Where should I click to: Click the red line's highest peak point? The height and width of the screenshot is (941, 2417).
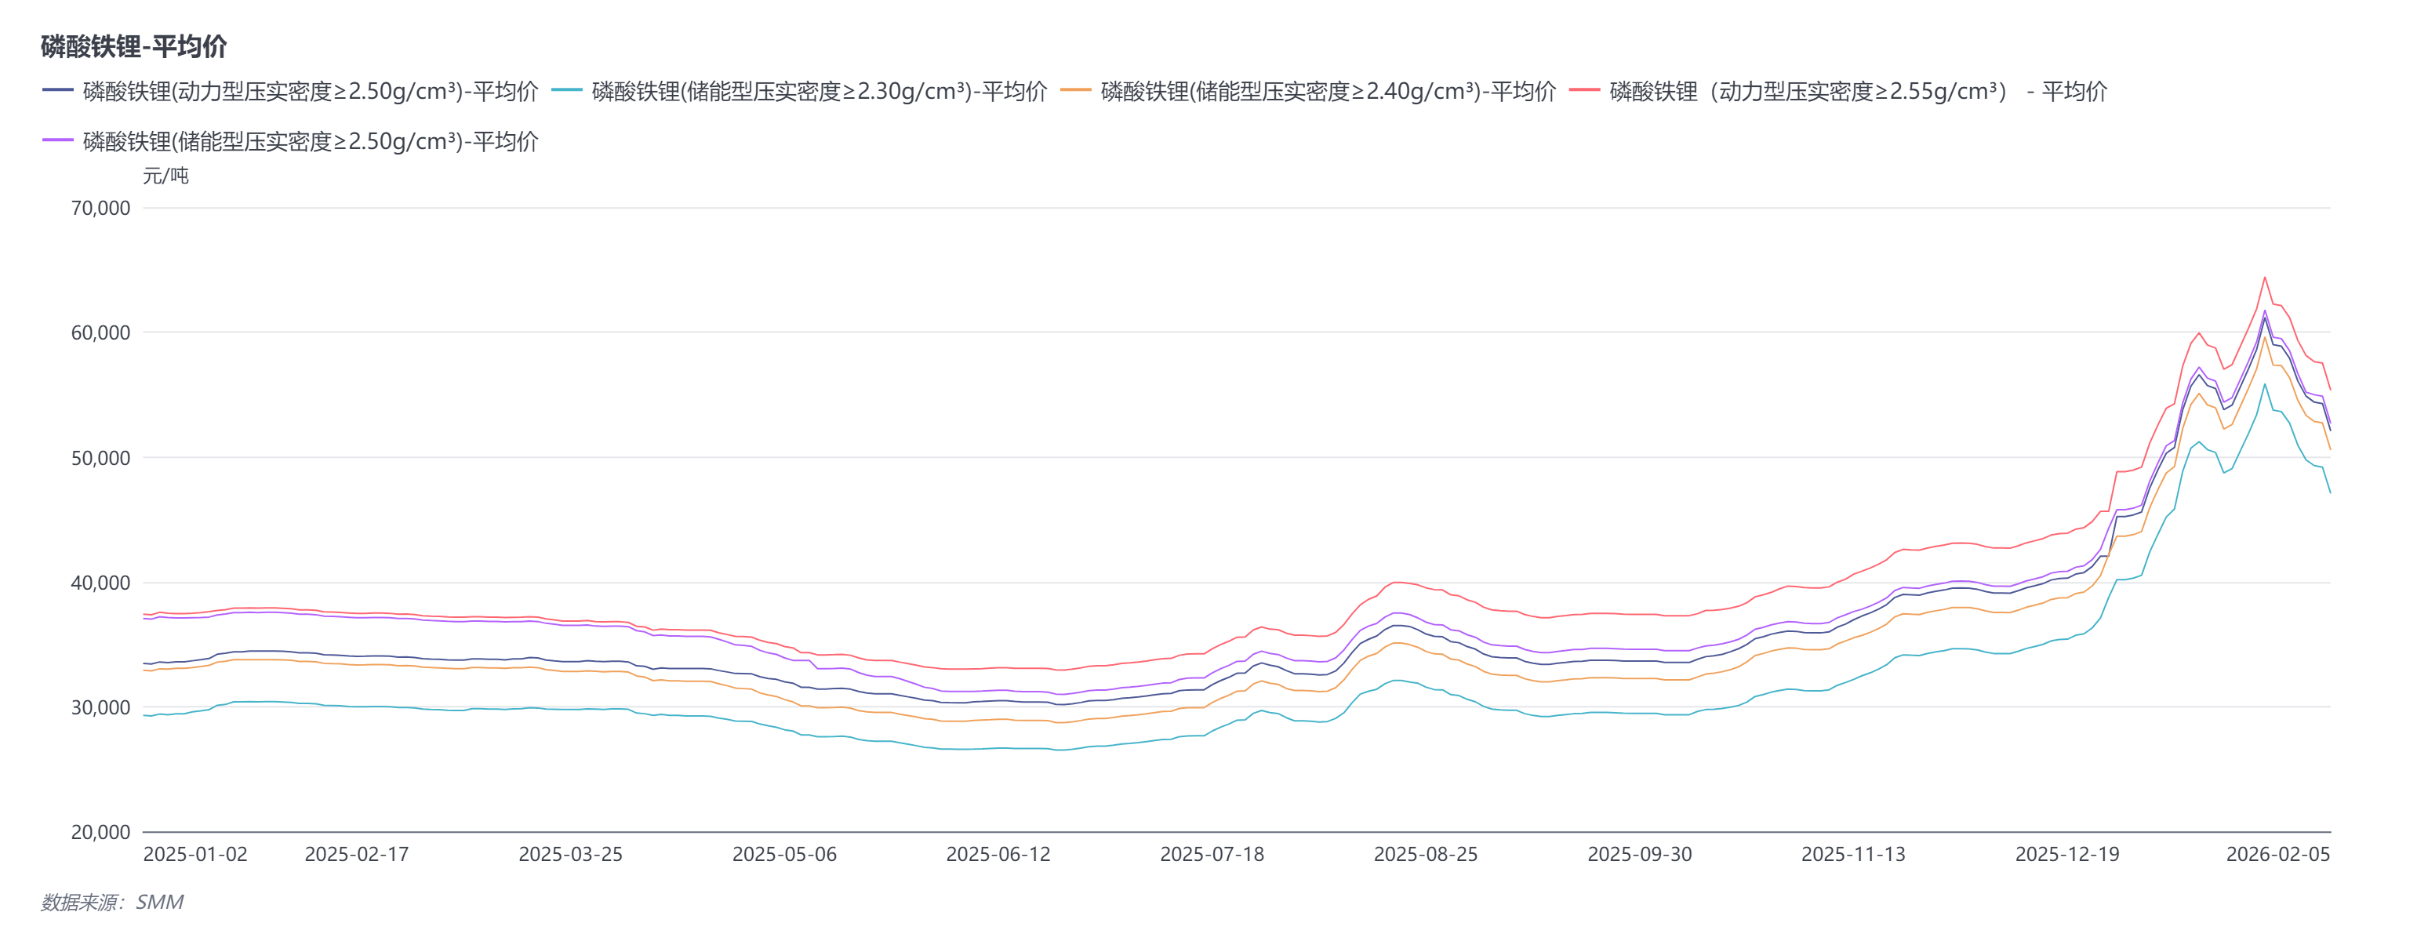tap(2264, 278)
